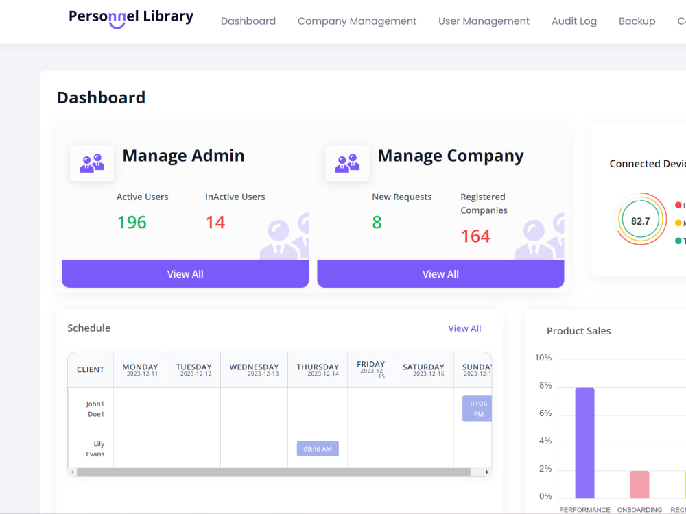686x514 pixels.
Task: Click the Registered Companies count 164
Action: pyautogui.click(x=475, y=236)
